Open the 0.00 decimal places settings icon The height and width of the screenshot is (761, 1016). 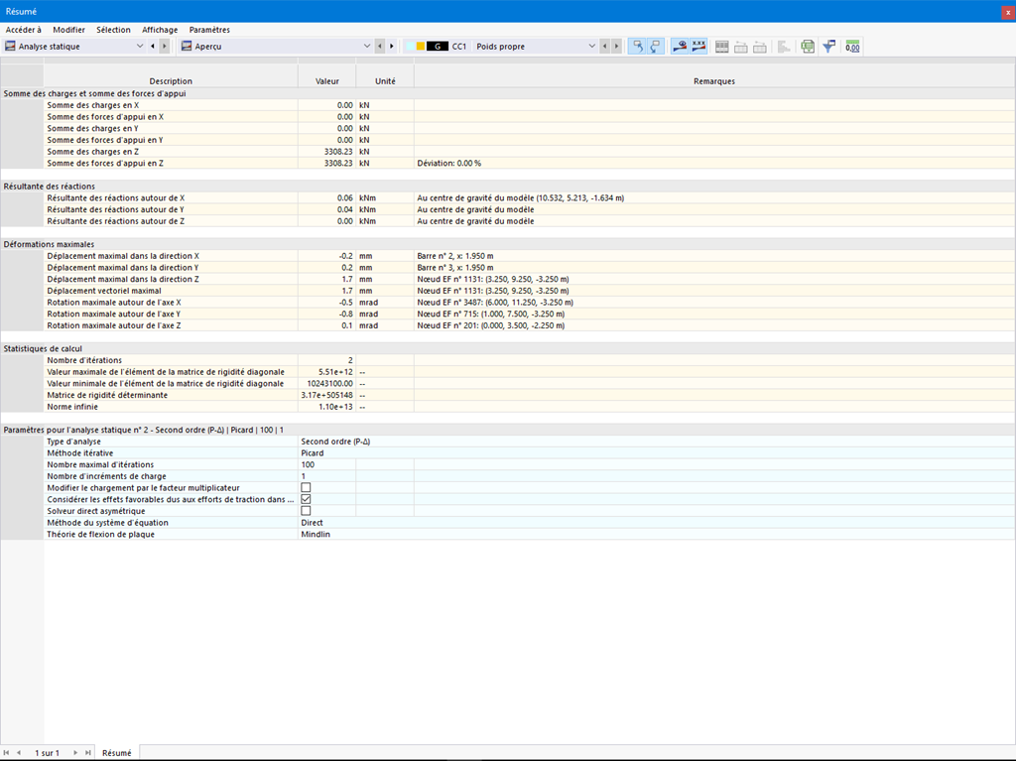pyautogui.click(x=852, y=47)
